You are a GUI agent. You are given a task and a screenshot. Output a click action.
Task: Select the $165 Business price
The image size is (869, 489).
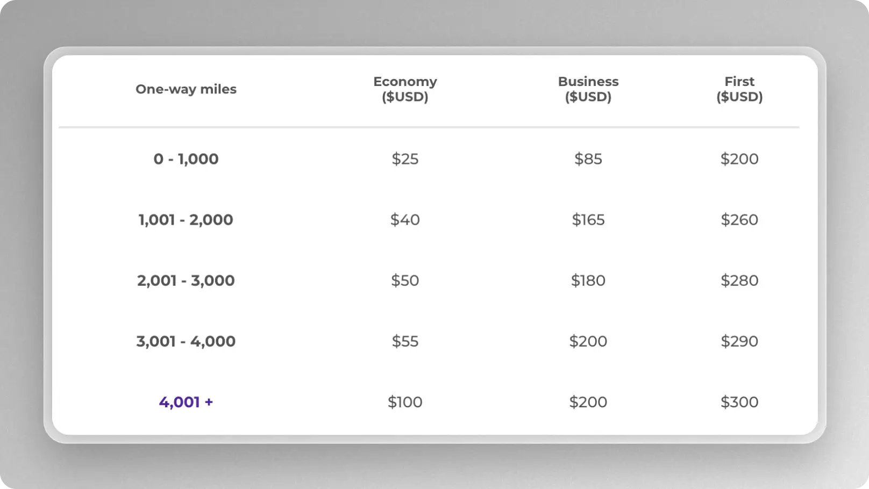(x=588, y=220)
